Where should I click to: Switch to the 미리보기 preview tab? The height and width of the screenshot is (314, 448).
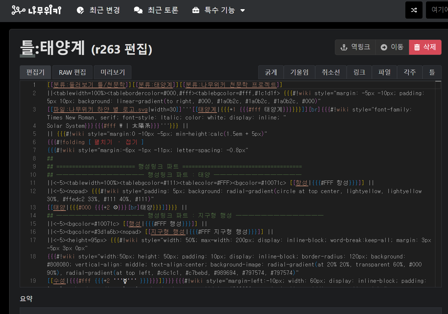tap(113, 72)
